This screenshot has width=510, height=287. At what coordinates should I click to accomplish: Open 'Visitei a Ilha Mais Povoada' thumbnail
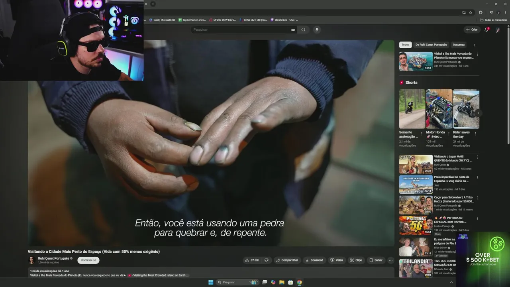[416, 61]
